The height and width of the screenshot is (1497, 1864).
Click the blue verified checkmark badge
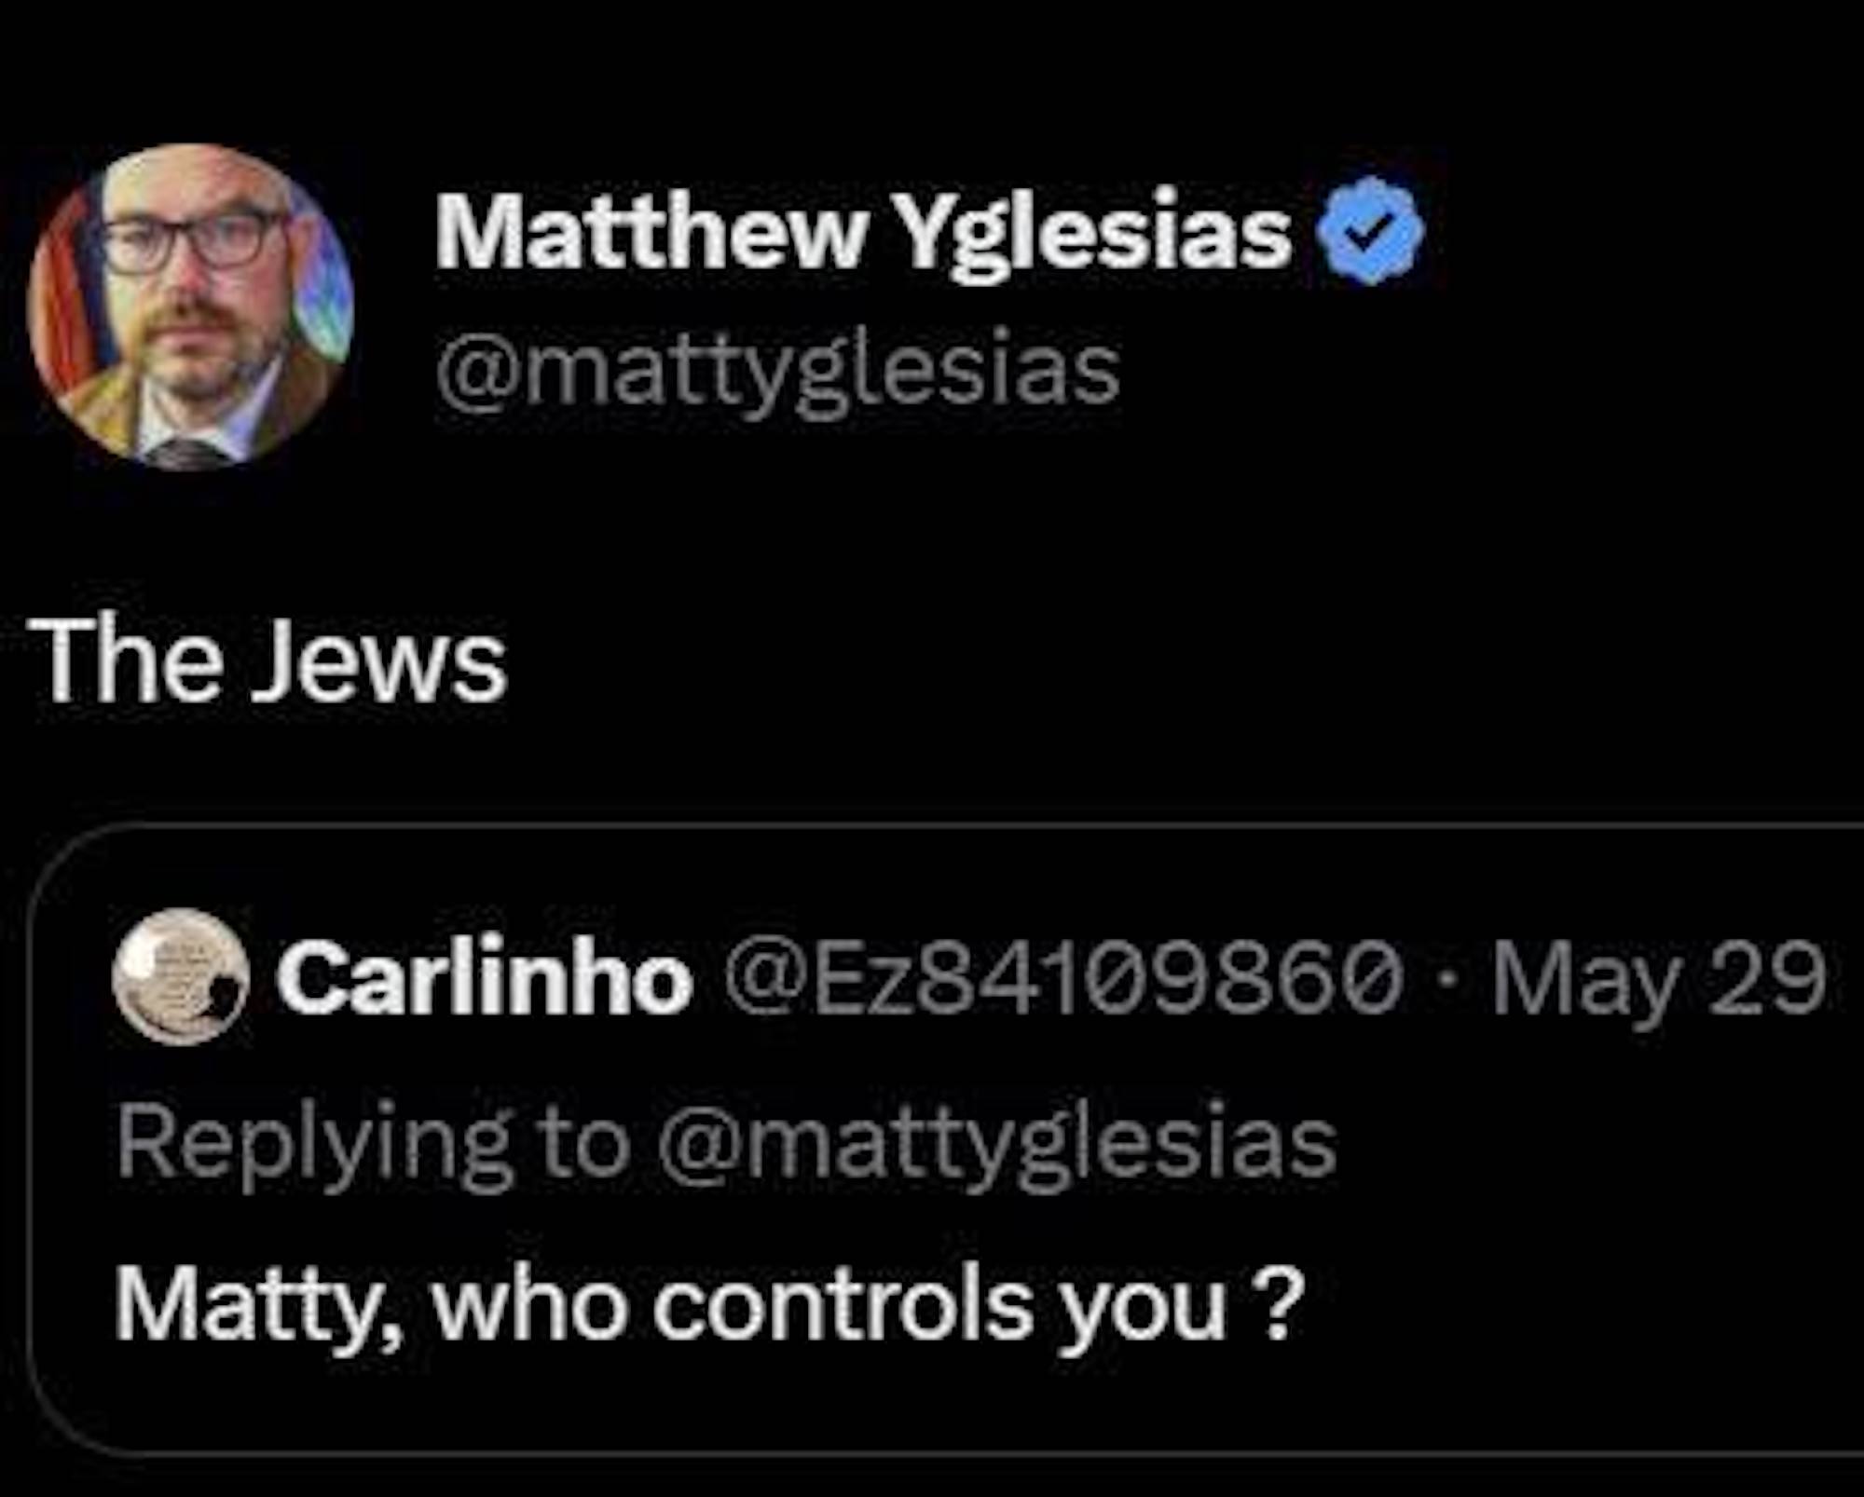point(1367,236)
